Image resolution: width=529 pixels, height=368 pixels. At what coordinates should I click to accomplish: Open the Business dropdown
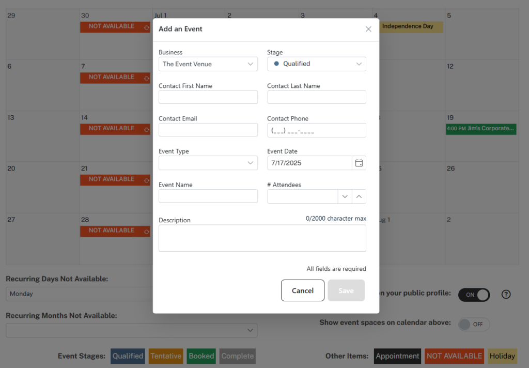[x=208, y=64]
